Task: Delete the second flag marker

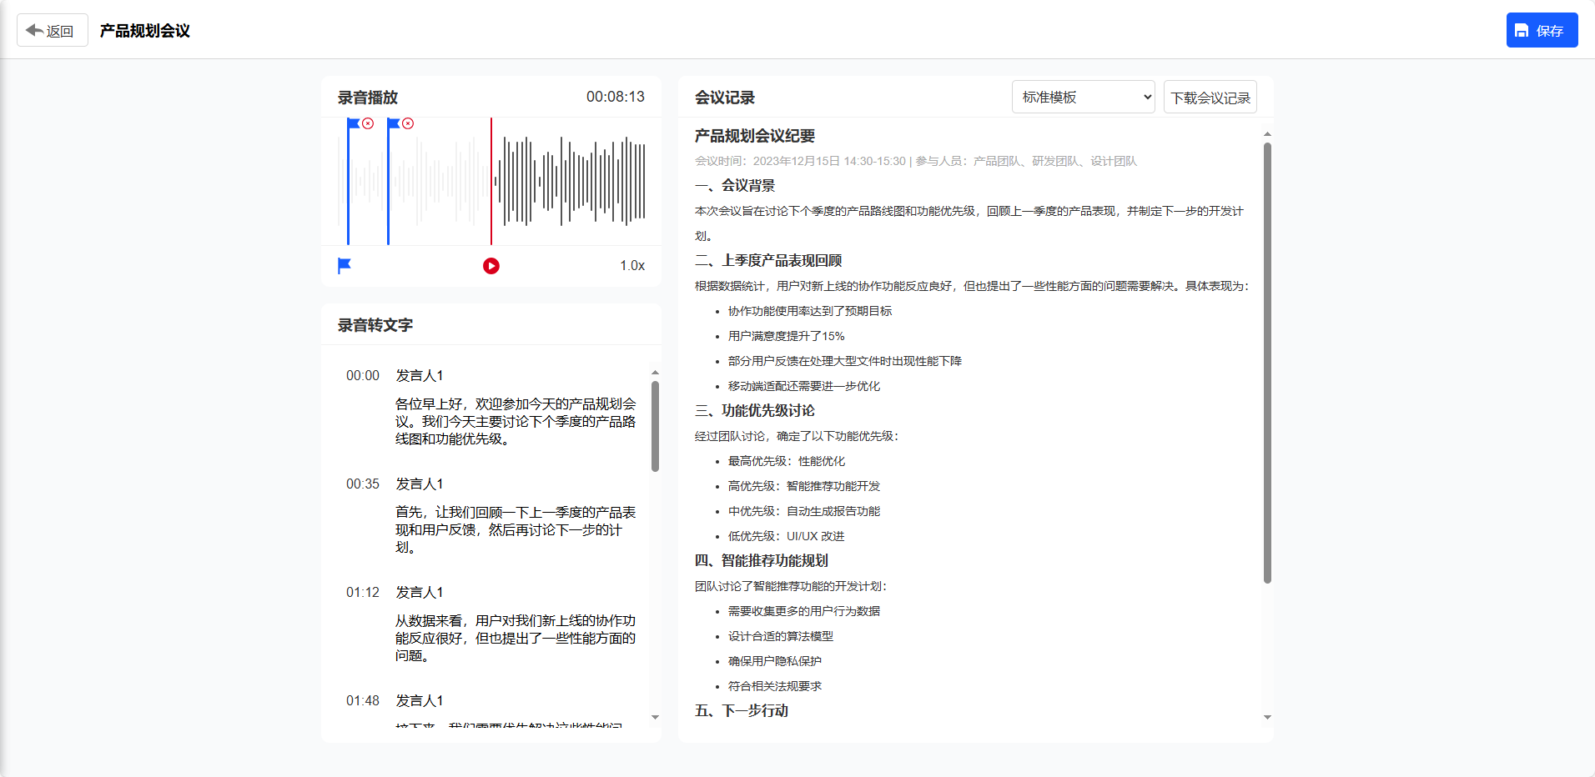Action: tap(408, 123)
